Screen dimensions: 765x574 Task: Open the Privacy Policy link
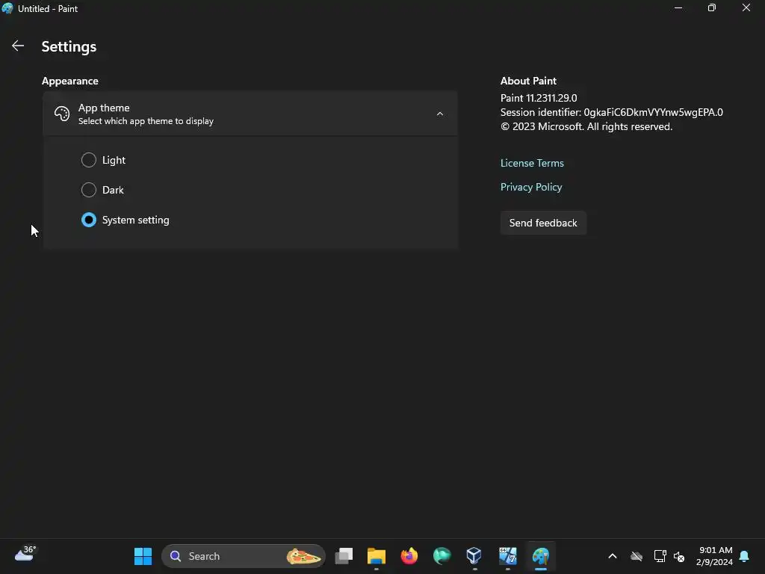[x=531, y=187]
